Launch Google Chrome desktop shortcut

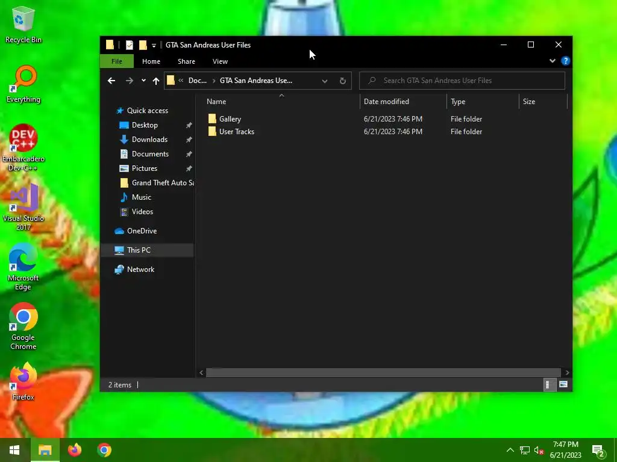[23, 326]
